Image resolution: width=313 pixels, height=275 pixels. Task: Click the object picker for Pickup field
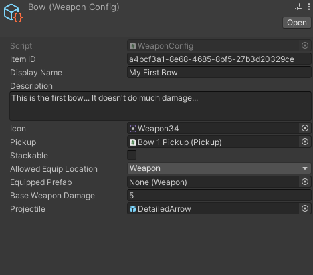tap(305, 142)
